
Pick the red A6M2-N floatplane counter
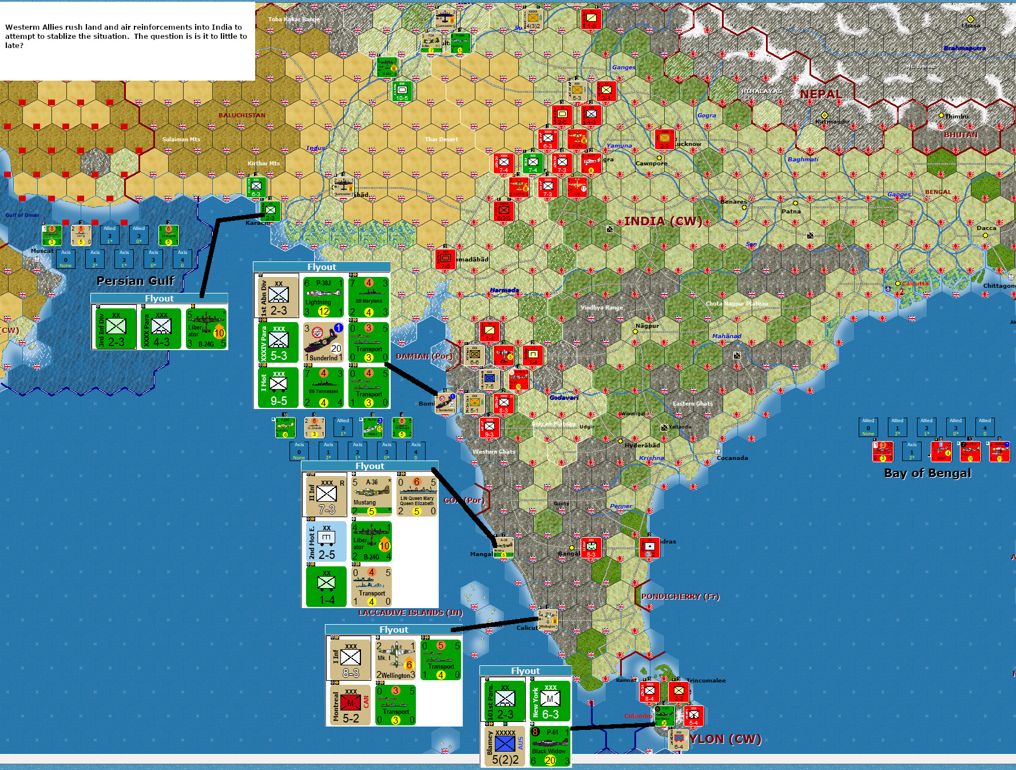click(x=999, y=451)
